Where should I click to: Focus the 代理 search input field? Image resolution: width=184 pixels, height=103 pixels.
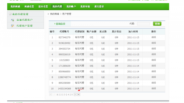pos(144,24)
